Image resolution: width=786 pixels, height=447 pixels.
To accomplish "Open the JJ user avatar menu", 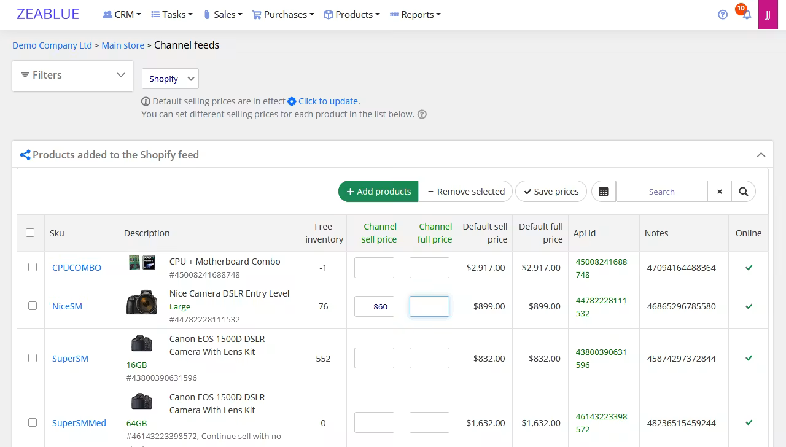I will [768, 15].
